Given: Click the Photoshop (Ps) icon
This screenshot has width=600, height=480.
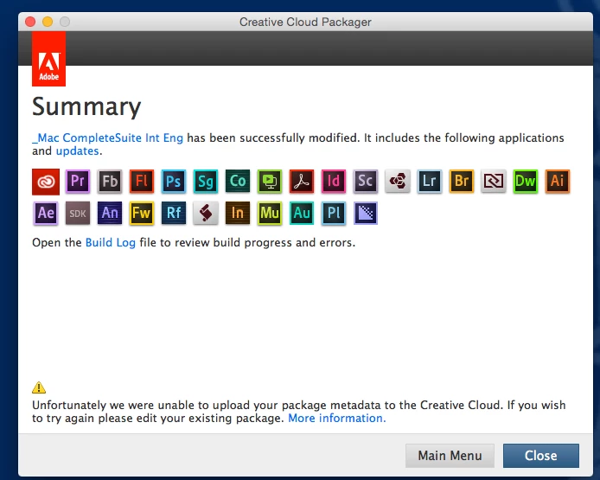Looking at the screenshot, I should (174, 181).
